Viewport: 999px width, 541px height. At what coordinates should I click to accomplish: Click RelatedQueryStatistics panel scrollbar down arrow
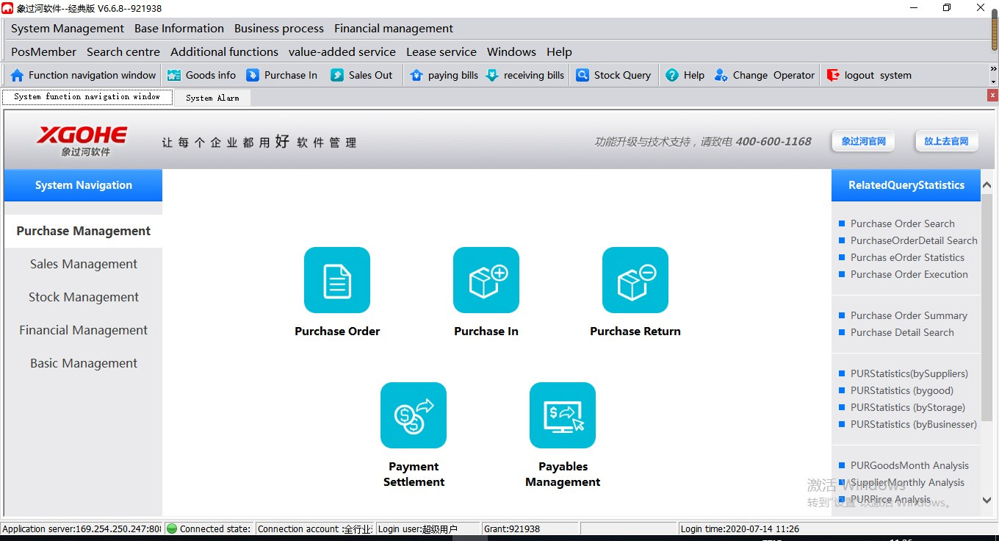(987, 500)
